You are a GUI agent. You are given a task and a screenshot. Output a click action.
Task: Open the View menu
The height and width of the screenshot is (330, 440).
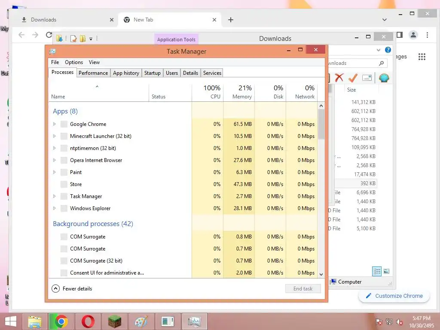click(94, 62)
